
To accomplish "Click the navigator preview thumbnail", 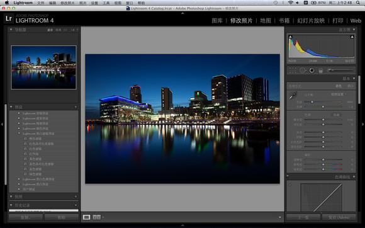I will tap(44, 67).
